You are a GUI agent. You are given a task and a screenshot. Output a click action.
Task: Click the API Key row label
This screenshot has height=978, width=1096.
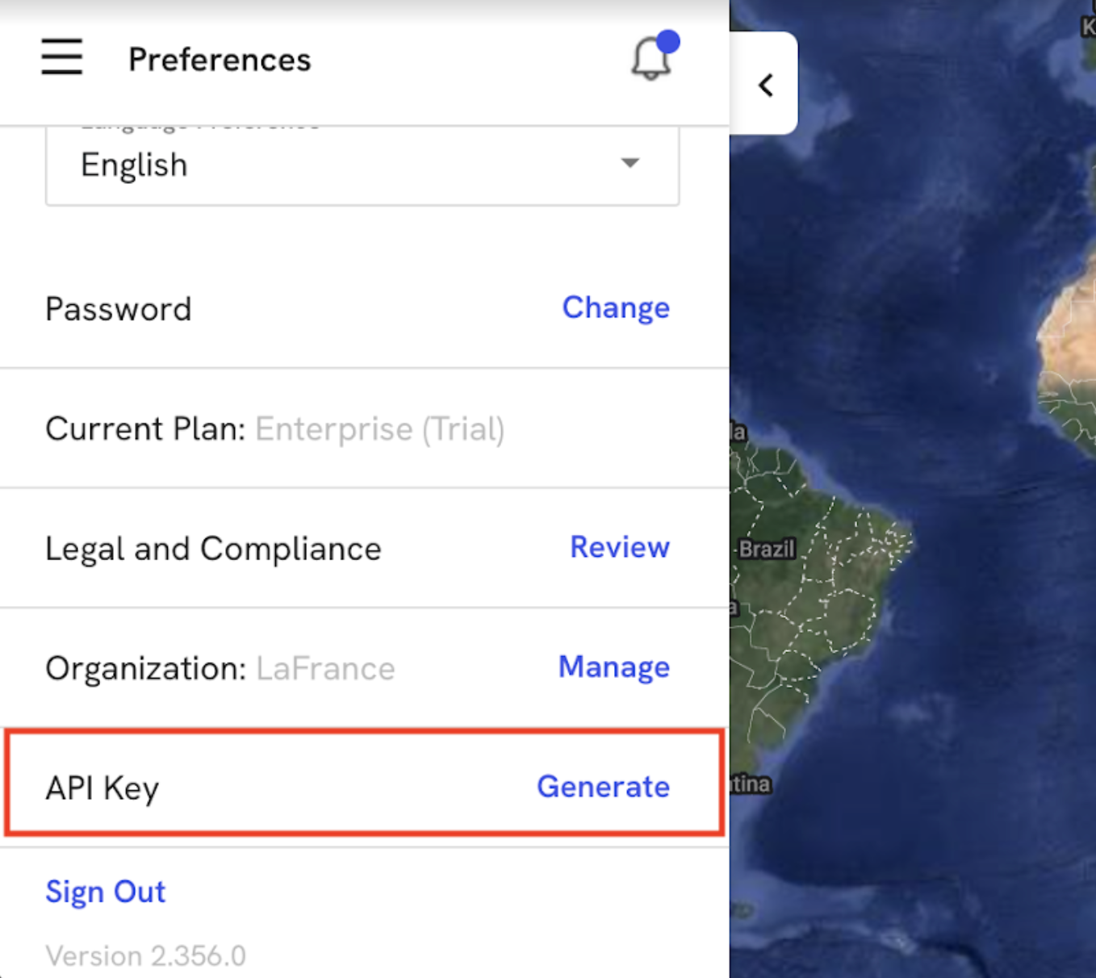(102, 788)
